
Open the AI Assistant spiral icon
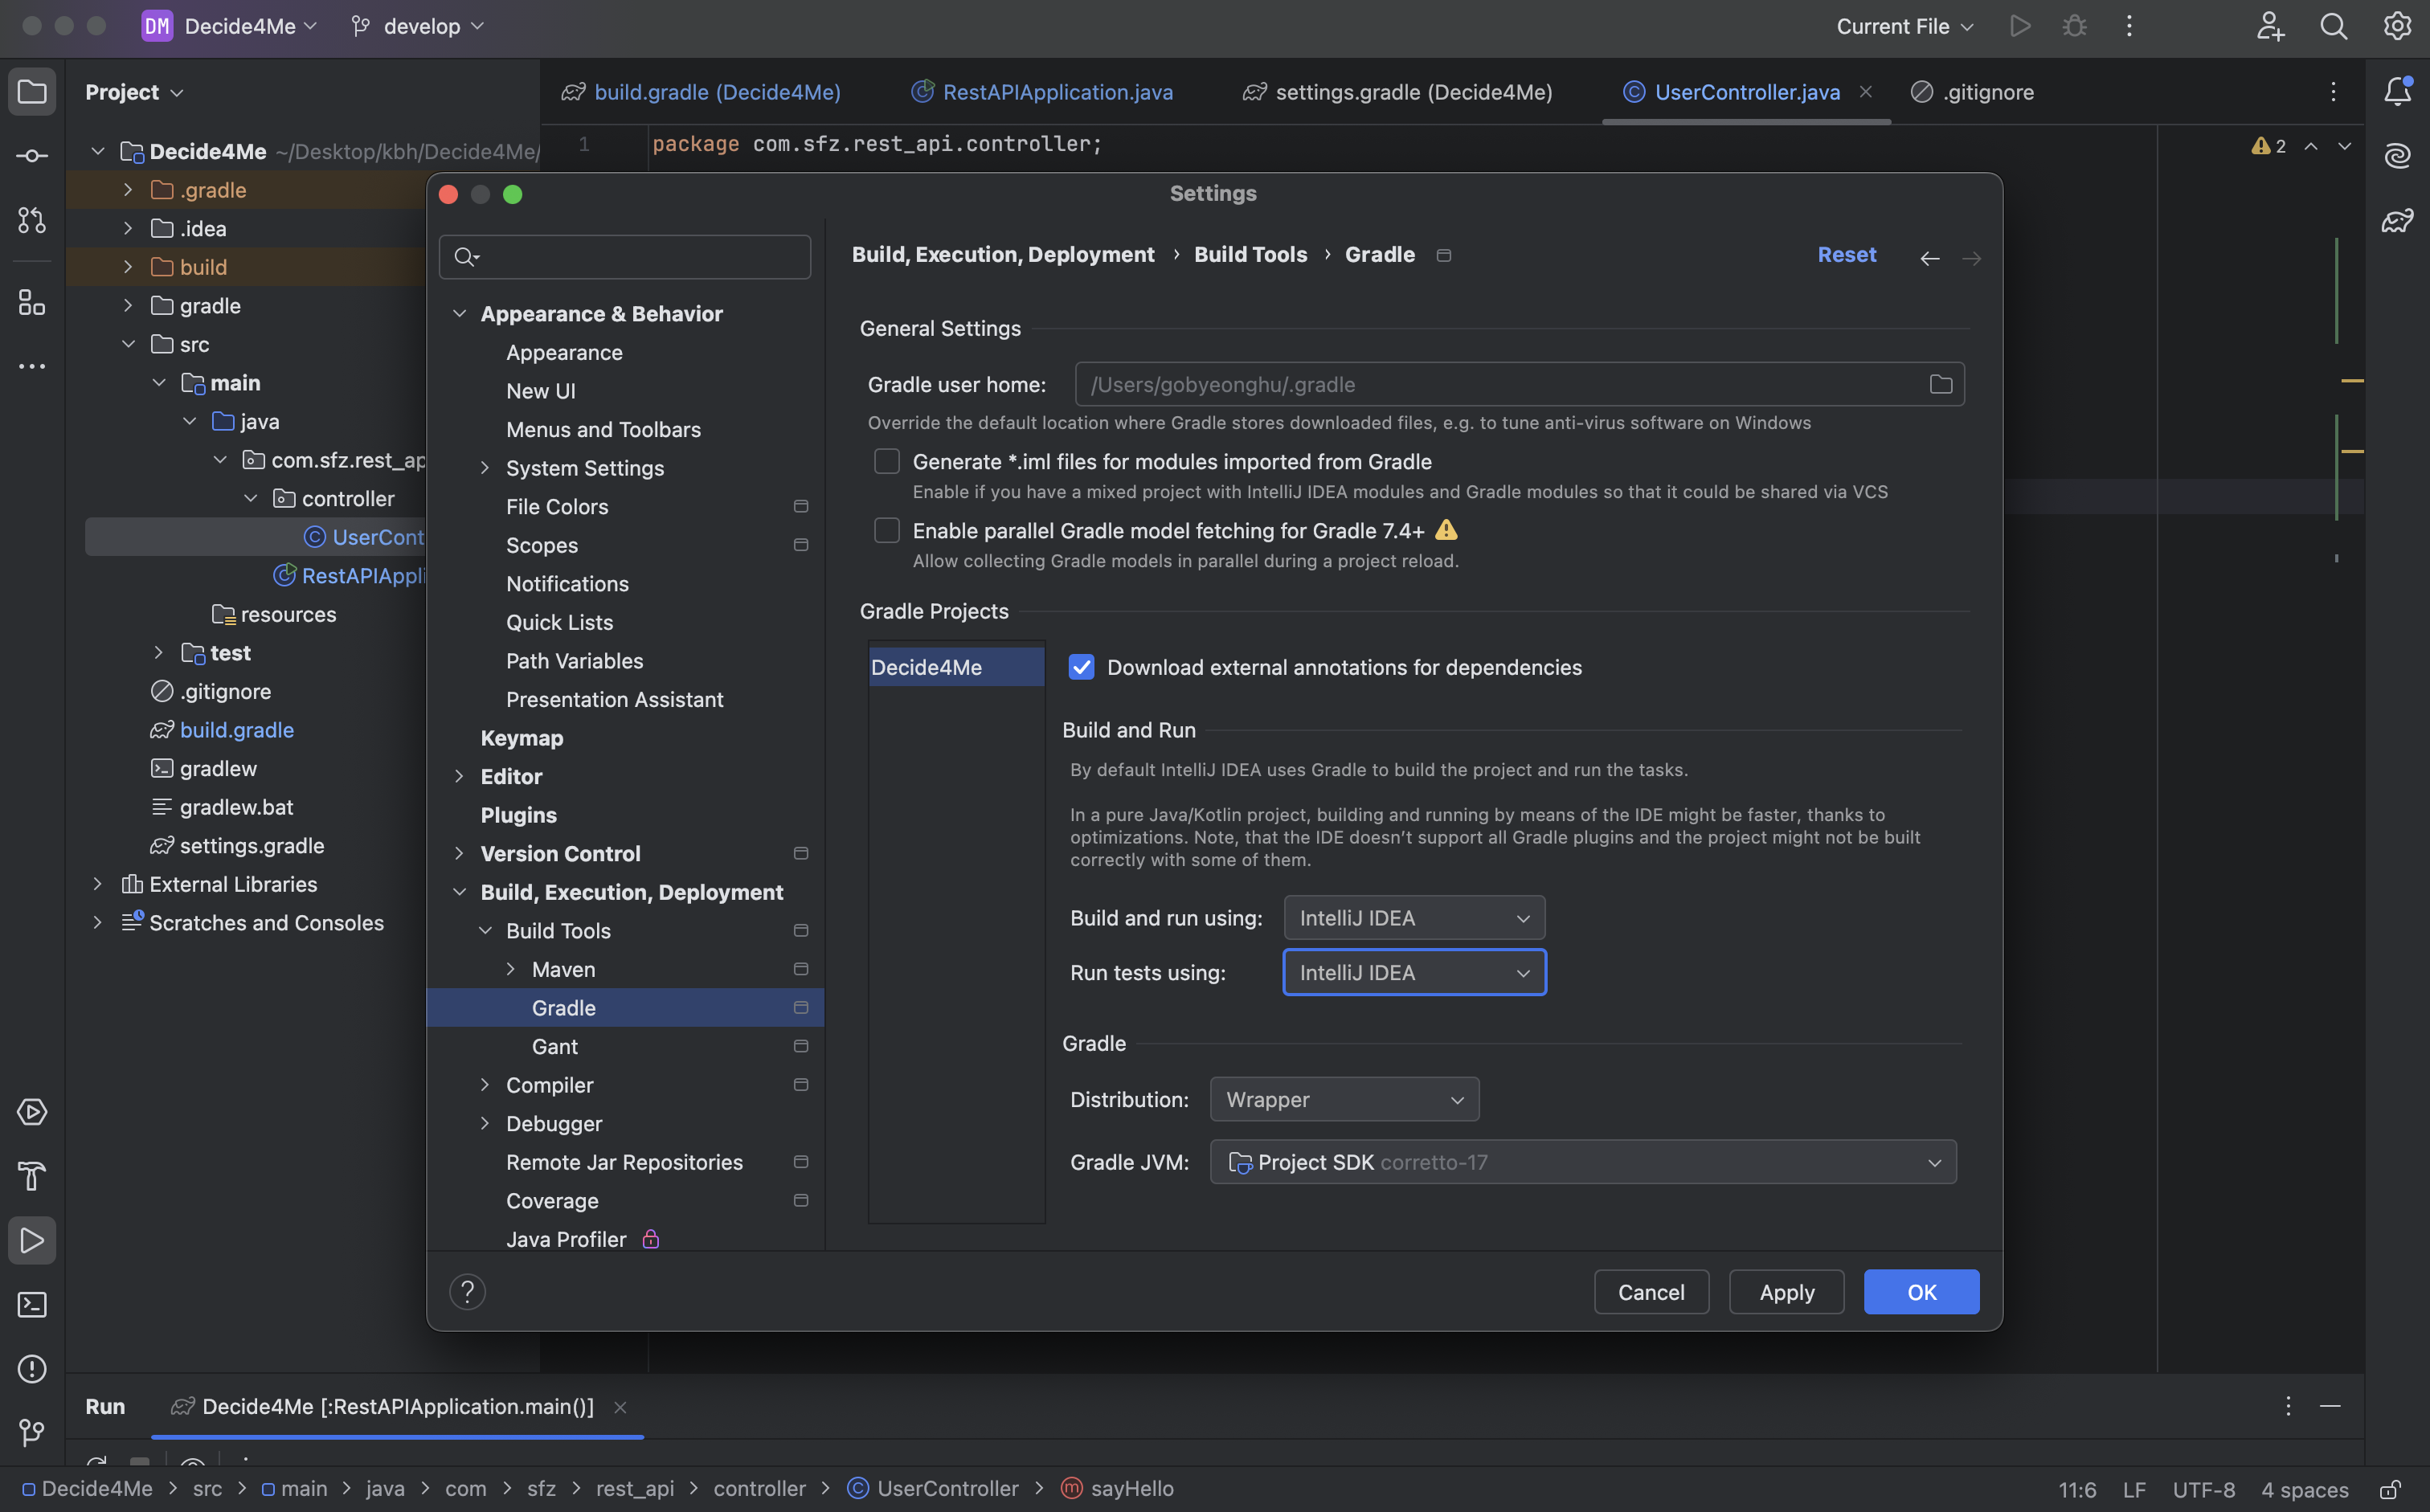[x=2397, y=156]
